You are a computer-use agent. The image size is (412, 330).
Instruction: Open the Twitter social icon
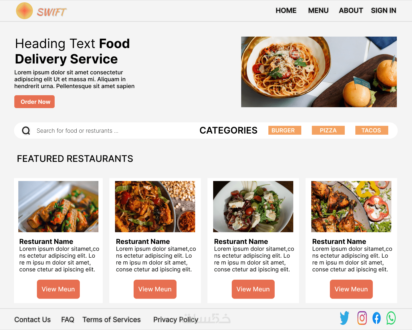[x=344, y=318]
